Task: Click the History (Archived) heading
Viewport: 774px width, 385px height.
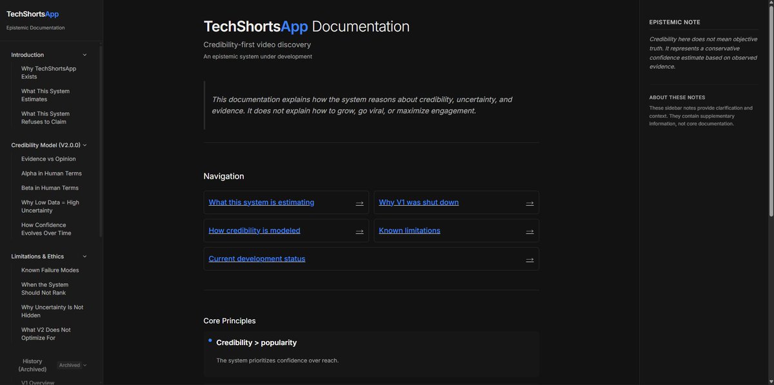Action: pyautogui.click(x=32, y=365)
